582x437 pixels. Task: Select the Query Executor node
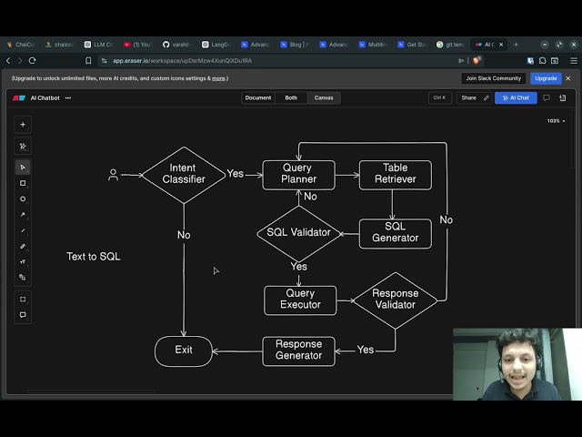click(300, 300)
